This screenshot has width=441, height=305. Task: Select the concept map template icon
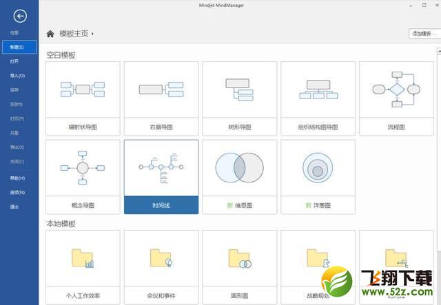click(x=83, y=168)
